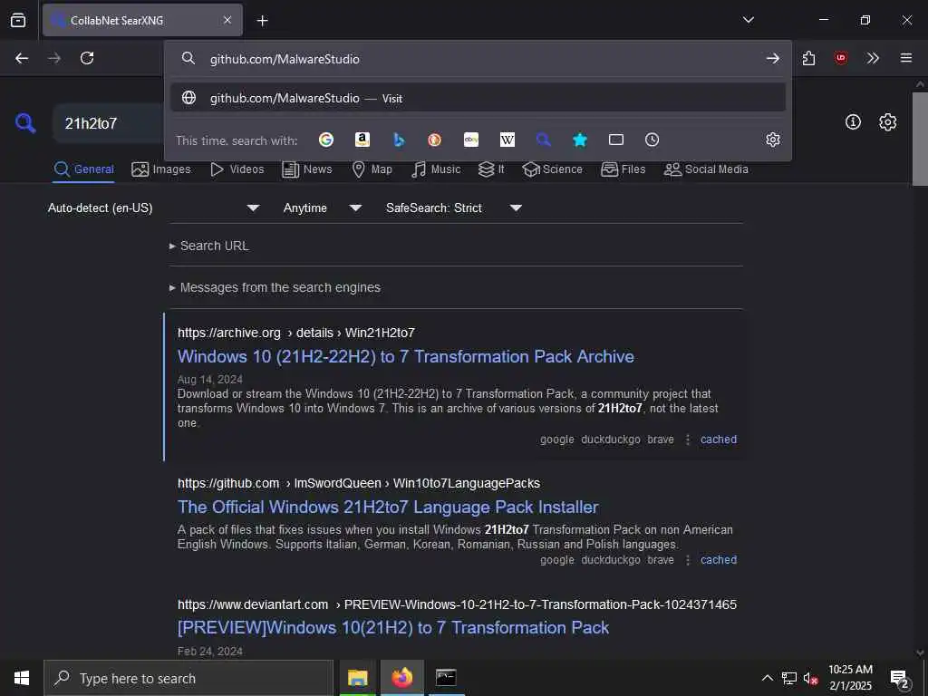Click the SearXNG magnifier logo
The image size is (928, 696).
pos(25,123)
